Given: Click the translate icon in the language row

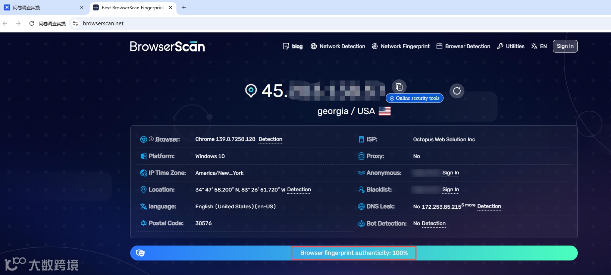Looking at the screenshot, I should pos(144,206).
